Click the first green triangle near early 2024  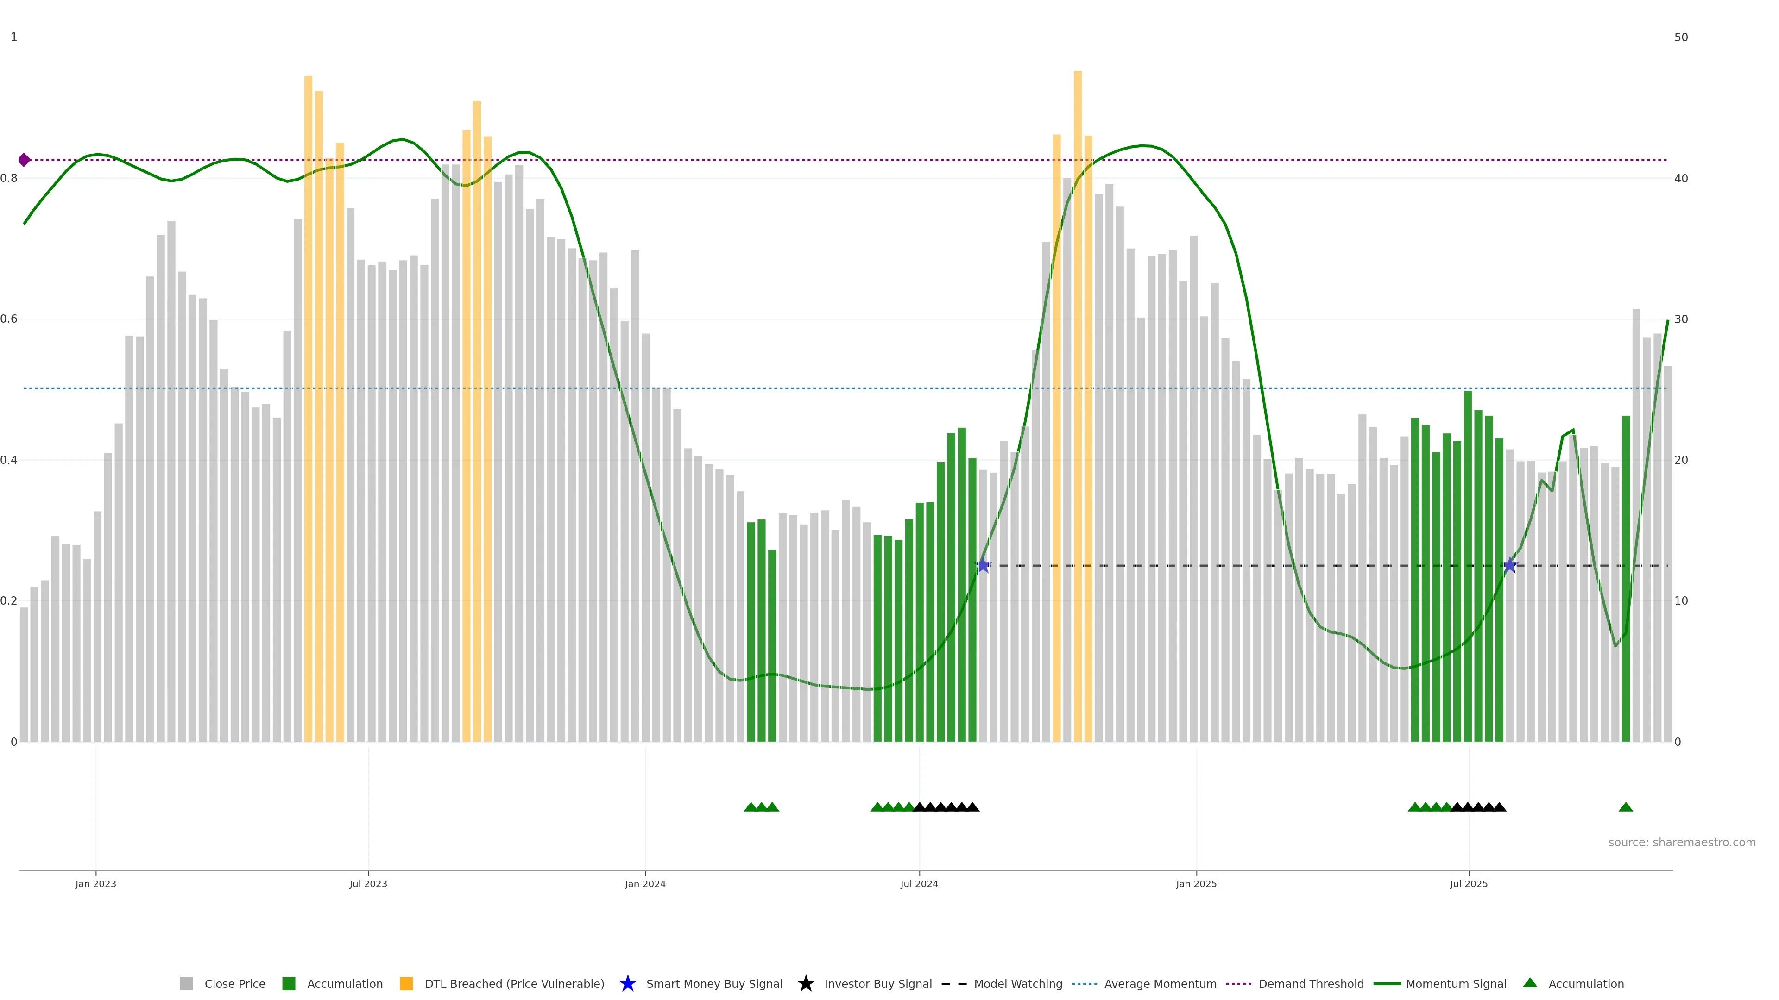[x=751, y=807]
